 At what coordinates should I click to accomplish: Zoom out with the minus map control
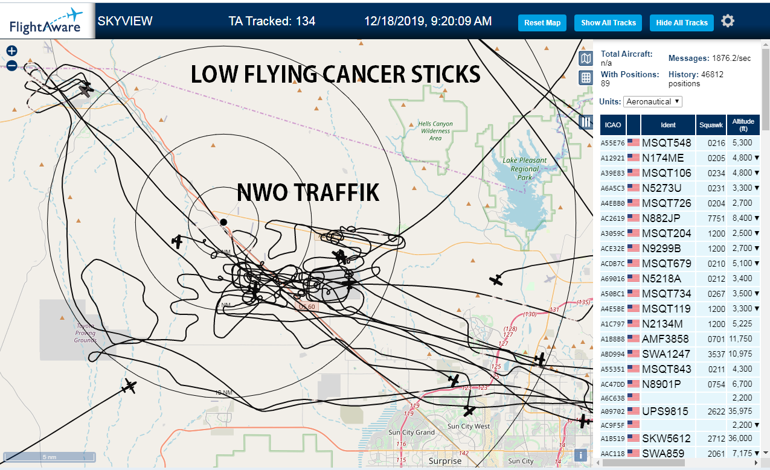(x=11, y=66)
